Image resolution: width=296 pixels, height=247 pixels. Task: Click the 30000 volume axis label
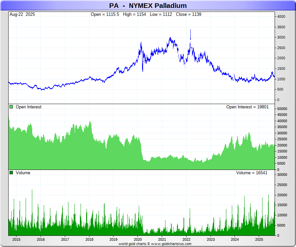(282, 175)
